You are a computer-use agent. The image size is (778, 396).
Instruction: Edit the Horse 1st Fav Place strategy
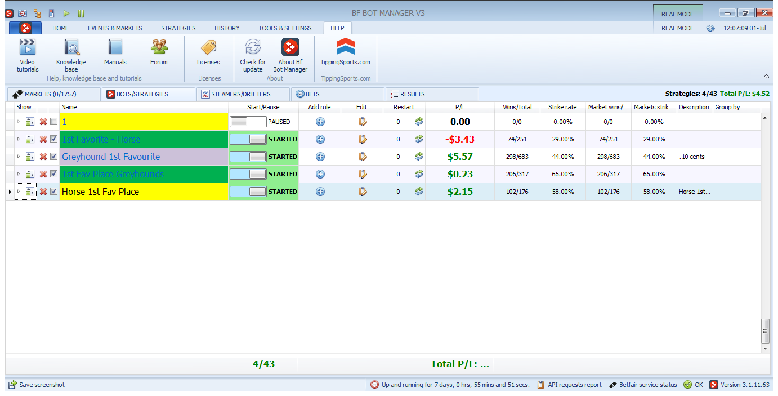pyautogui.click(x=363, y=192)
